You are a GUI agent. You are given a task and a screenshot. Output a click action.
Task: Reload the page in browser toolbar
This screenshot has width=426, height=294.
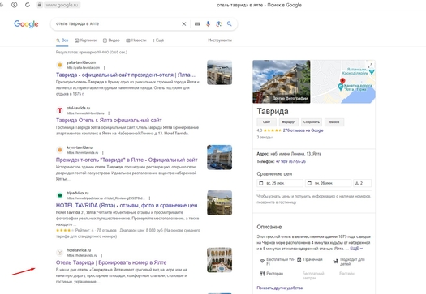(x=28, y=5)
